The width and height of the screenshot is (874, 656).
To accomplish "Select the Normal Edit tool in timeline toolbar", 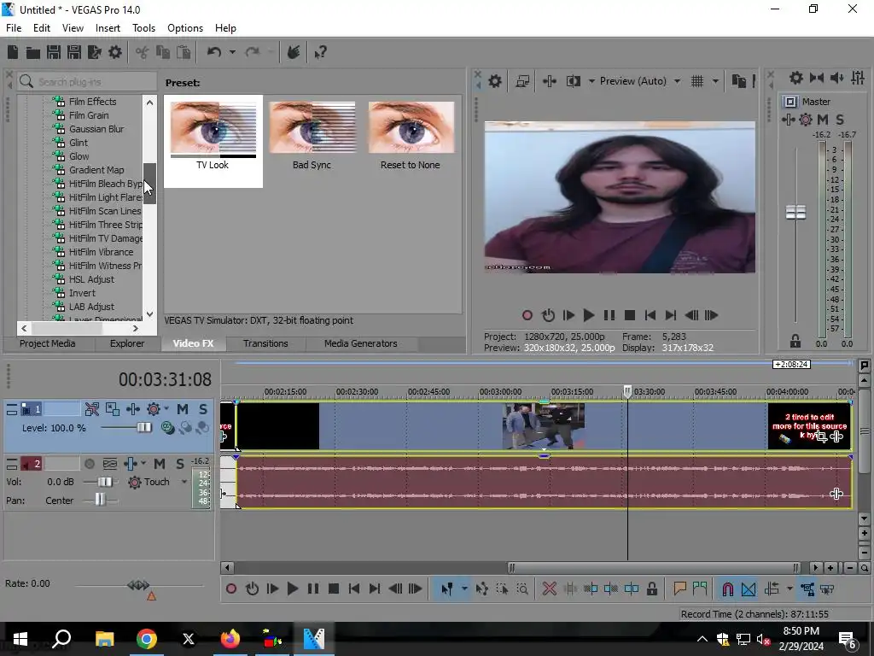I will pyautogui.click(x=446, y=589).
